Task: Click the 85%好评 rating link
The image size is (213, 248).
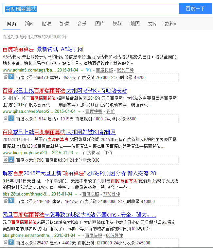Action: [125, 70]
